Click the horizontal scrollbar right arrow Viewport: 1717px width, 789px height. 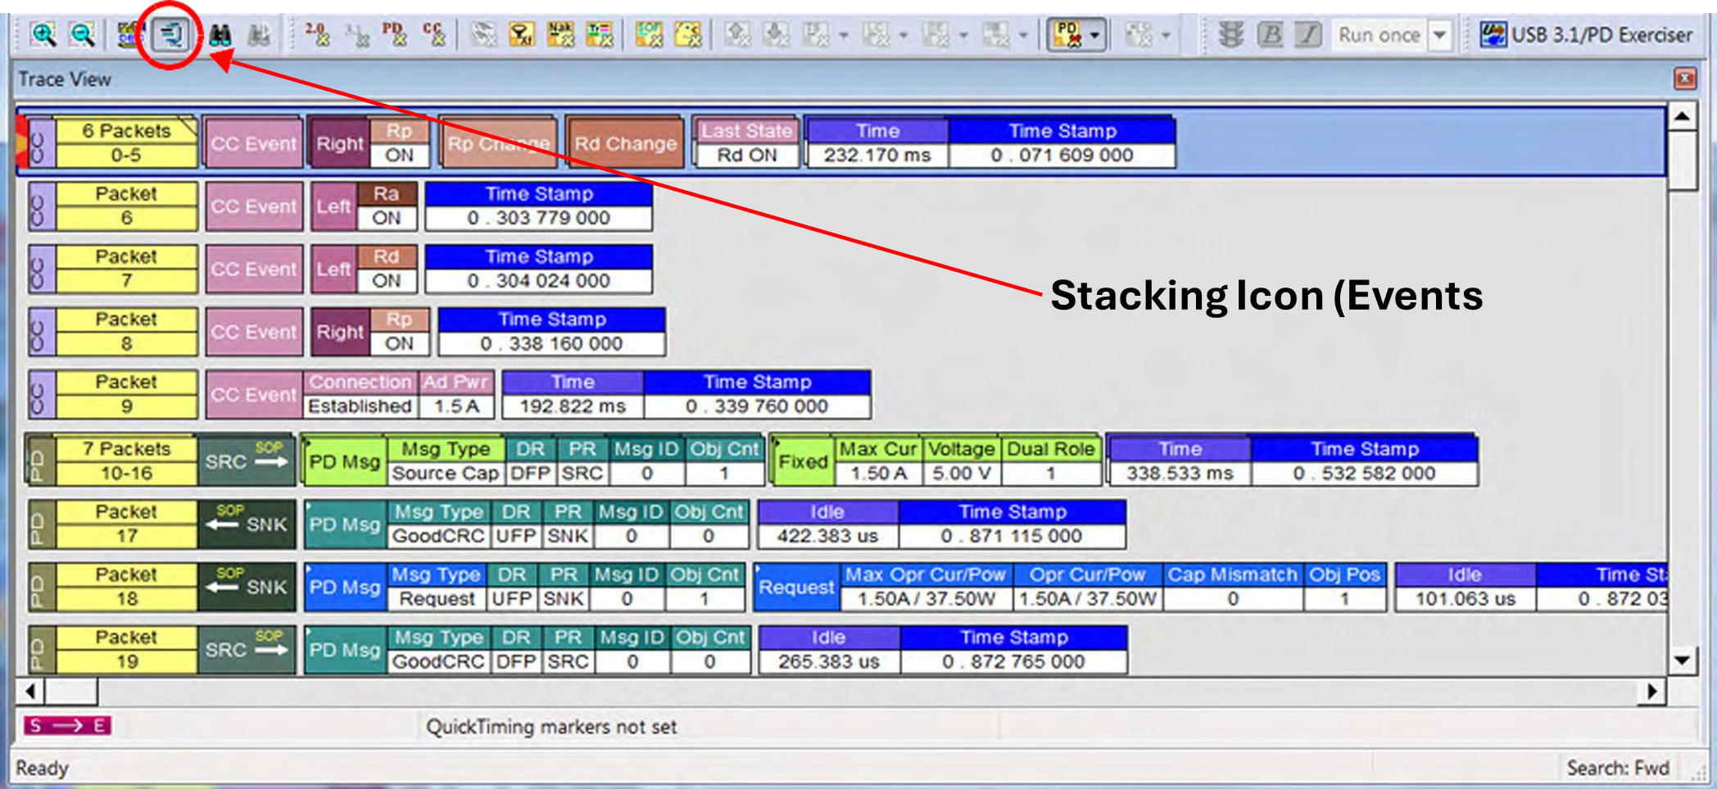(x=1651, y=692)
